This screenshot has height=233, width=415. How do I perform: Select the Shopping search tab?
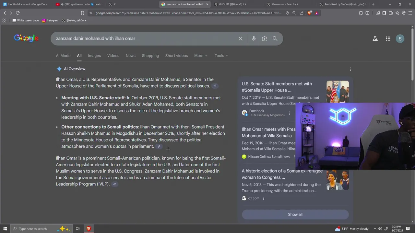(150, 56)
